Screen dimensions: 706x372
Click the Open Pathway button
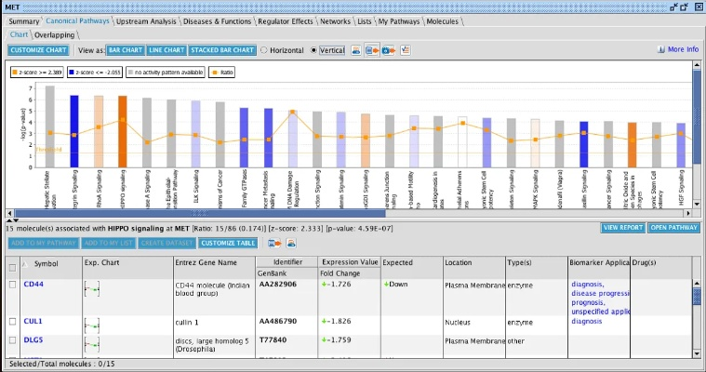tap(674, 227)
